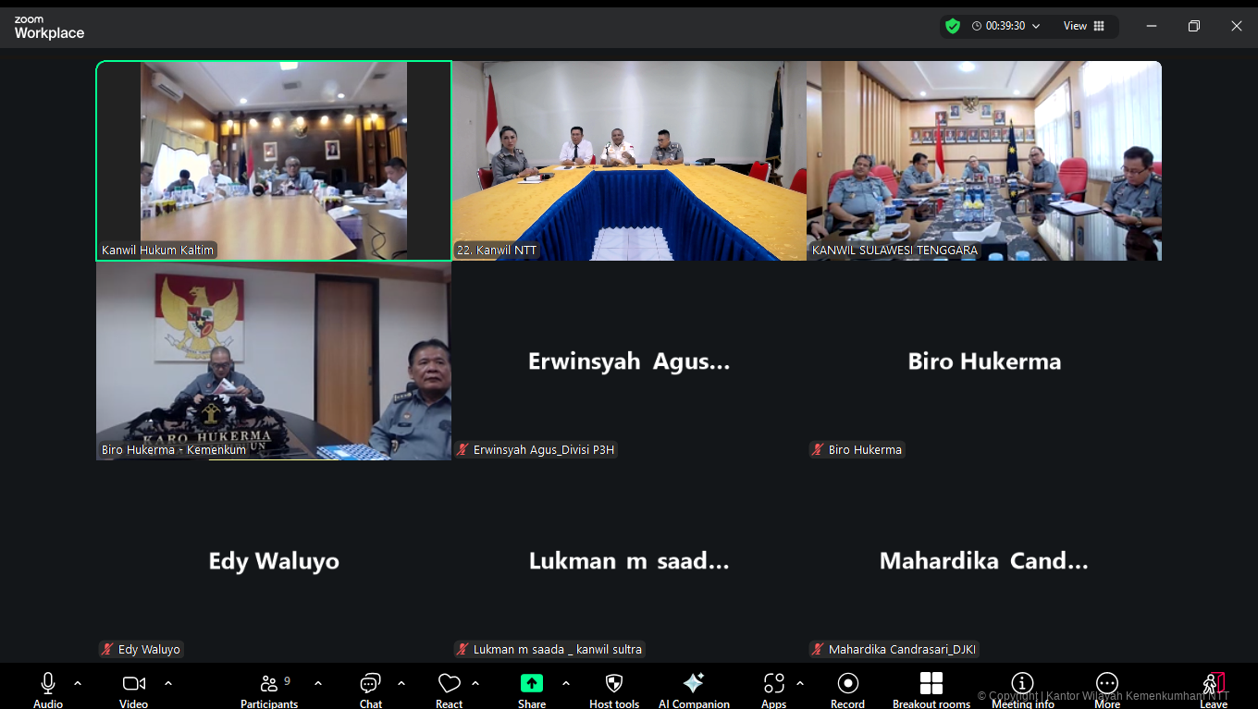1258x709 pixels.
Task: Open the View layout menu
Action: [x=1082, y=26]
